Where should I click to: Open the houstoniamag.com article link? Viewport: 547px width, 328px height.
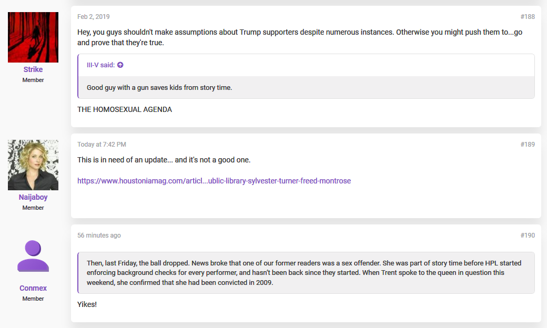pyautogui.click(x=214, y=180)
